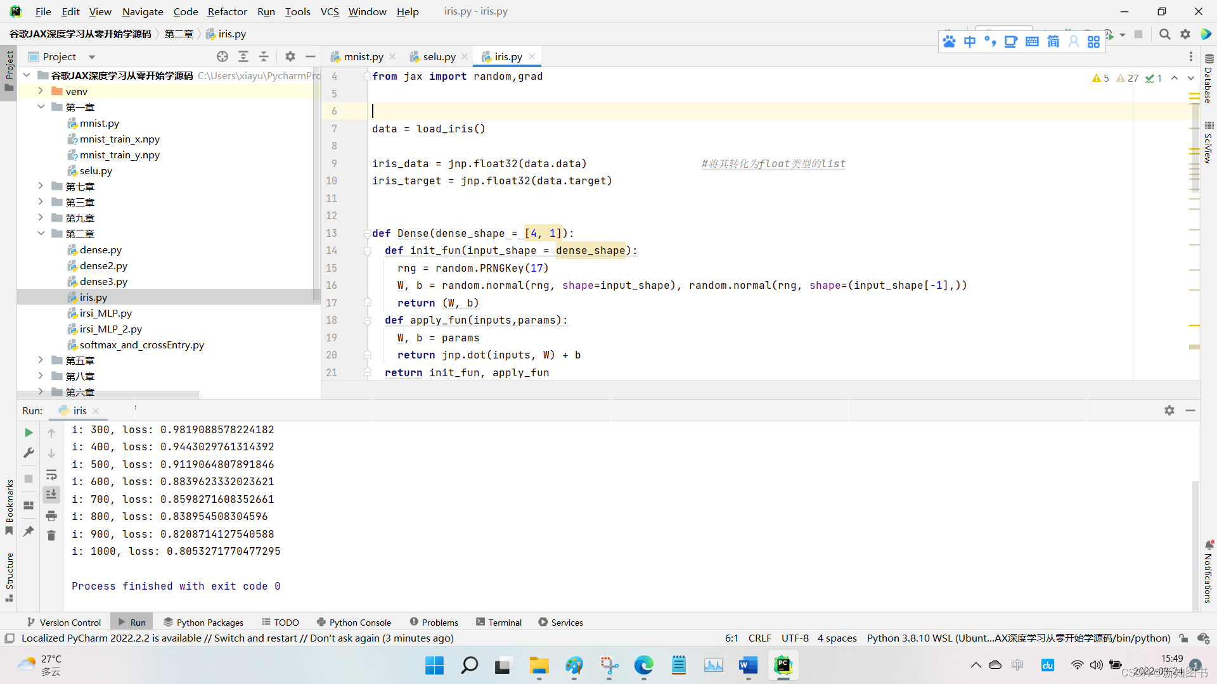The height and width of the screenshot is (684, 1217).
Task: Collapse the 第二章 folder
Action: pyautogui.click(x=41, y=234)
